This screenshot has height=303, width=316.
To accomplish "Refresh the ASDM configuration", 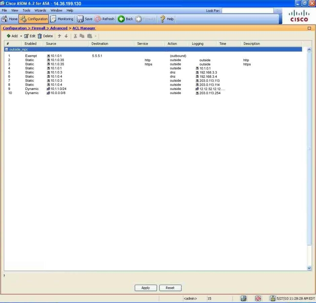I will point(105,19).
